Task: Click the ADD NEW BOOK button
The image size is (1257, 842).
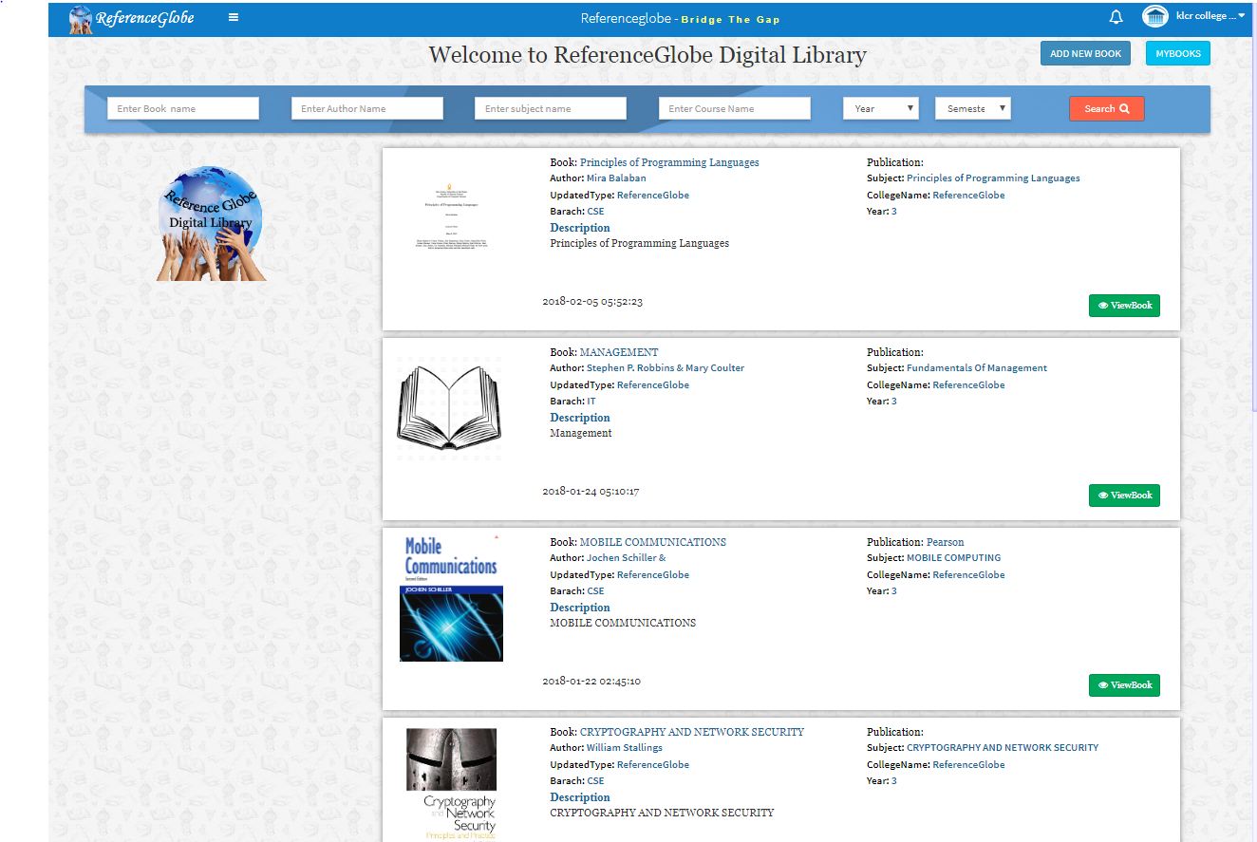Action: pyautogui.click(x=1085, y=53)
